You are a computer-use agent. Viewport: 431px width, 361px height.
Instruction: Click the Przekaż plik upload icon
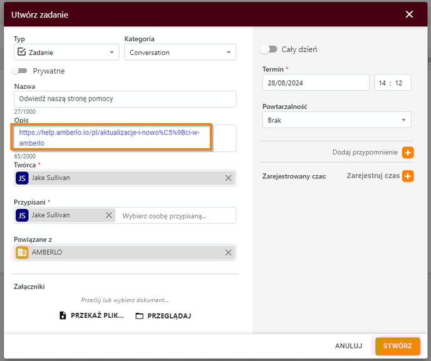click(63, 315)
